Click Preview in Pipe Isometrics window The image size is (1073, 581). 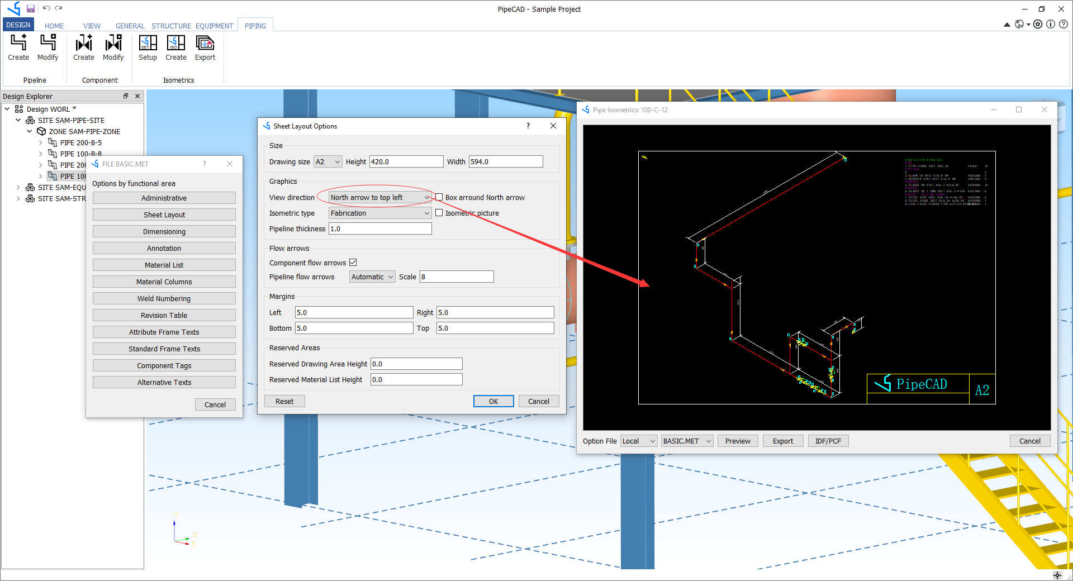[738, 441]
